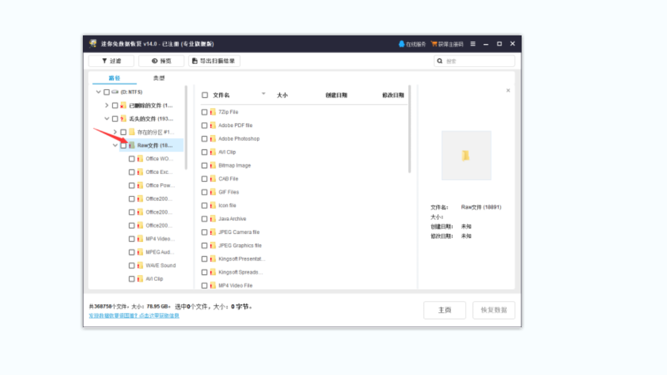Expand the 已删除的文件 tree node
The width and height of the screenshot is (667, 375).
[107, 105]
